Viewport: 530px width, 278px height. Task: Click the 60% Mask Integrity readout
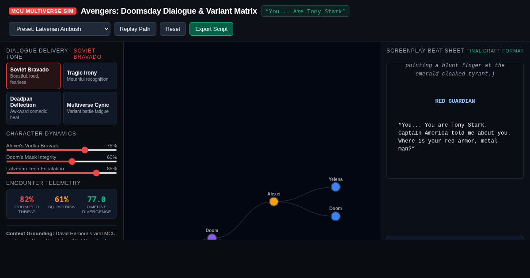(x=112, y=157)
